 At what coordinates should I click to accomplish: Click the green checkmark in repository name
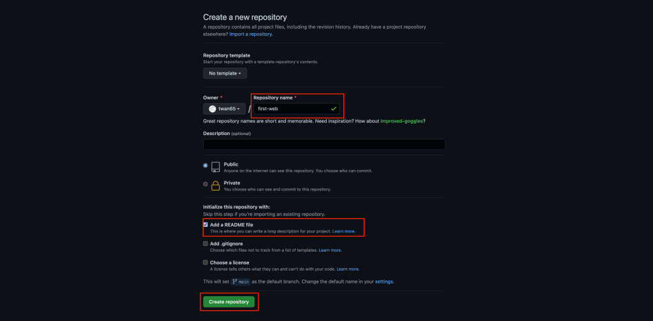tap(334, 109)
